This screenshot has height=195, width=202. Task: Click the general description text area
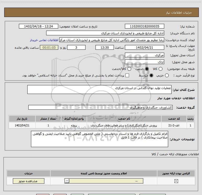(x=99, y=90)
